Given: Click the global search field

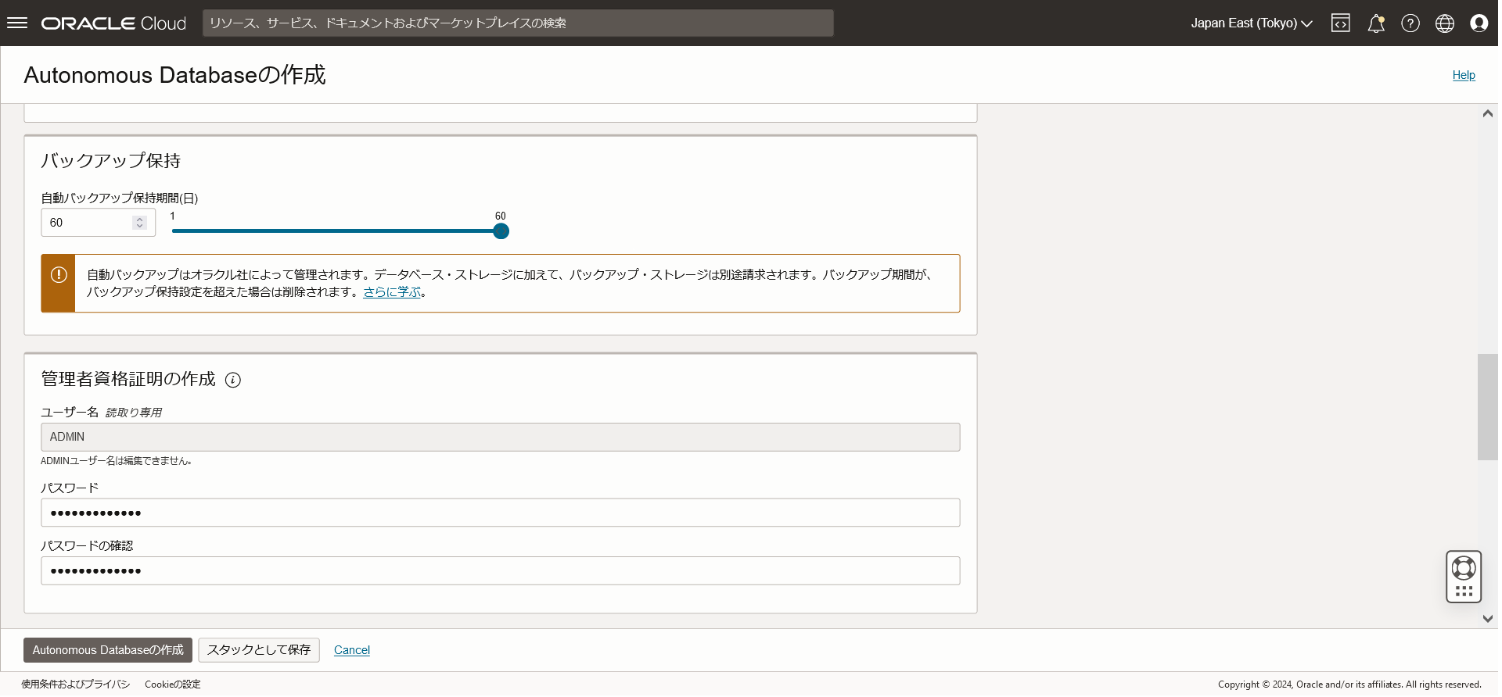Looking at the screenshot, I should point(518,23).
